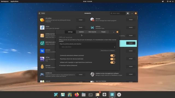Go back with the Home button

click(42, 13)
